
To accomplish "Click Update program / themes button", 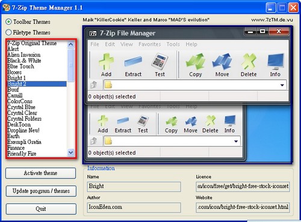I will click(41, 191).
